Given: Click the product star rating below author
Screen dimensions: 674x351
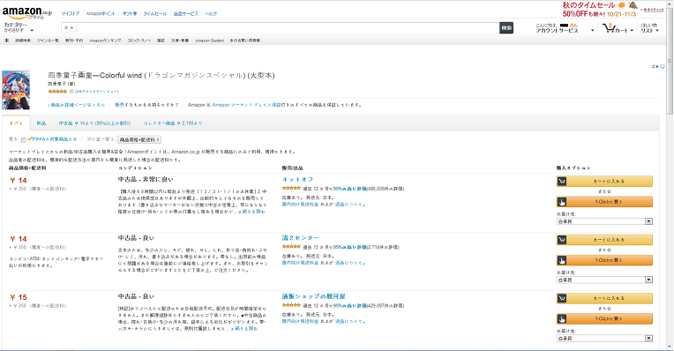Looking at the screenshot, I should pos(57,92).
